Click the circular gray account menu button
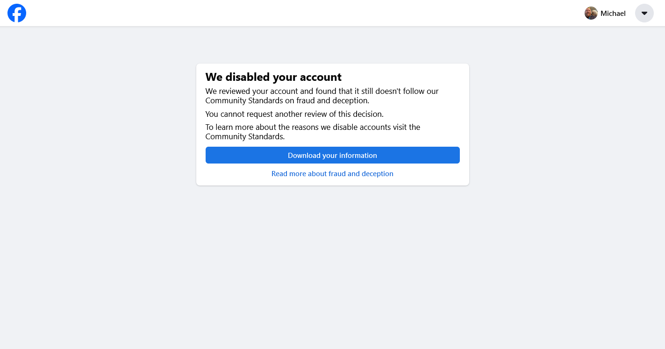The width and height of the screenshot is (665, 349). pos(644,13)
